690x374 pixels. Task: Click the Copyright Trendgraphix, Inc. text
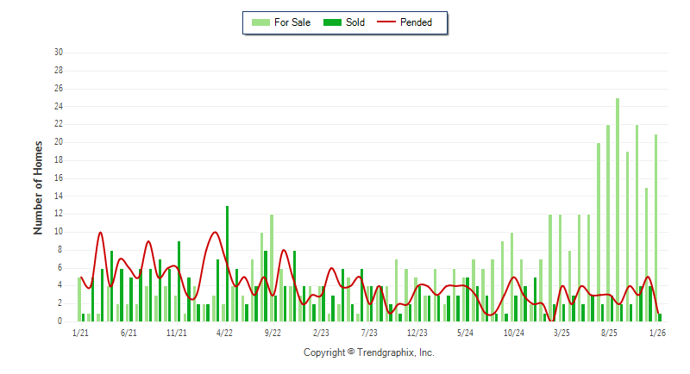[368, 352]
